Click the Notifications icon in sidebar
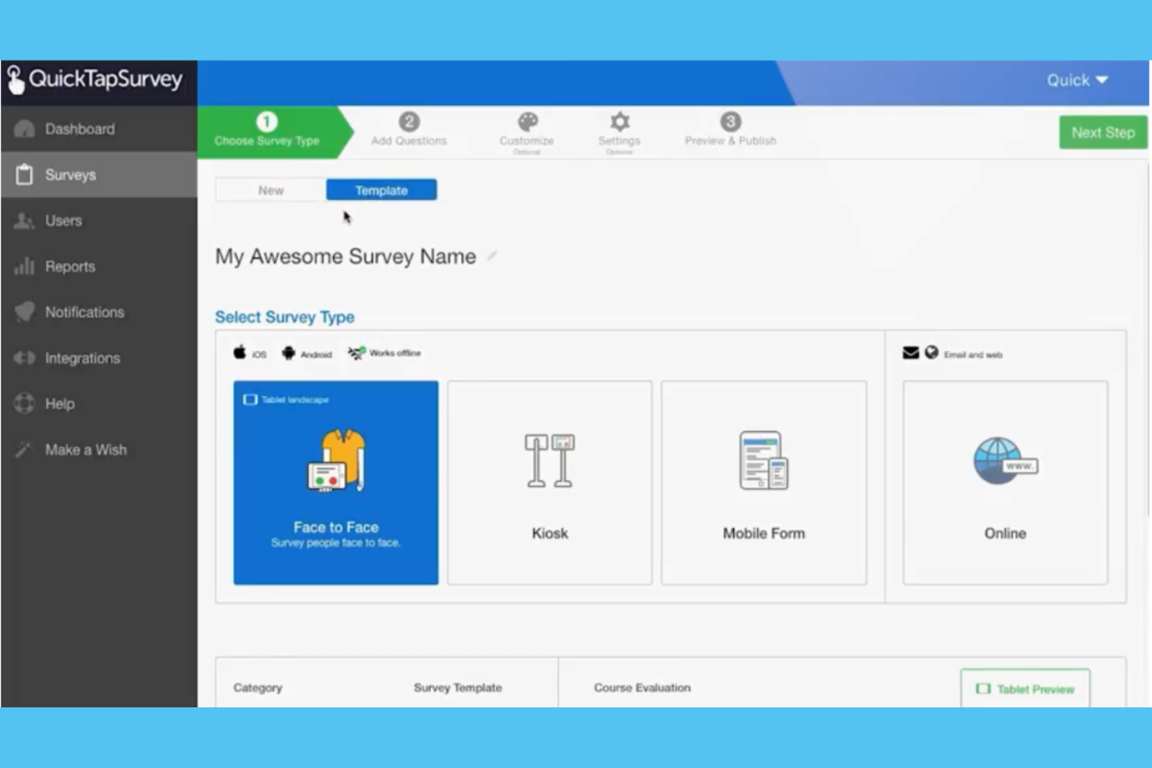Screen dimensions: 1152x768 [24, 312]
